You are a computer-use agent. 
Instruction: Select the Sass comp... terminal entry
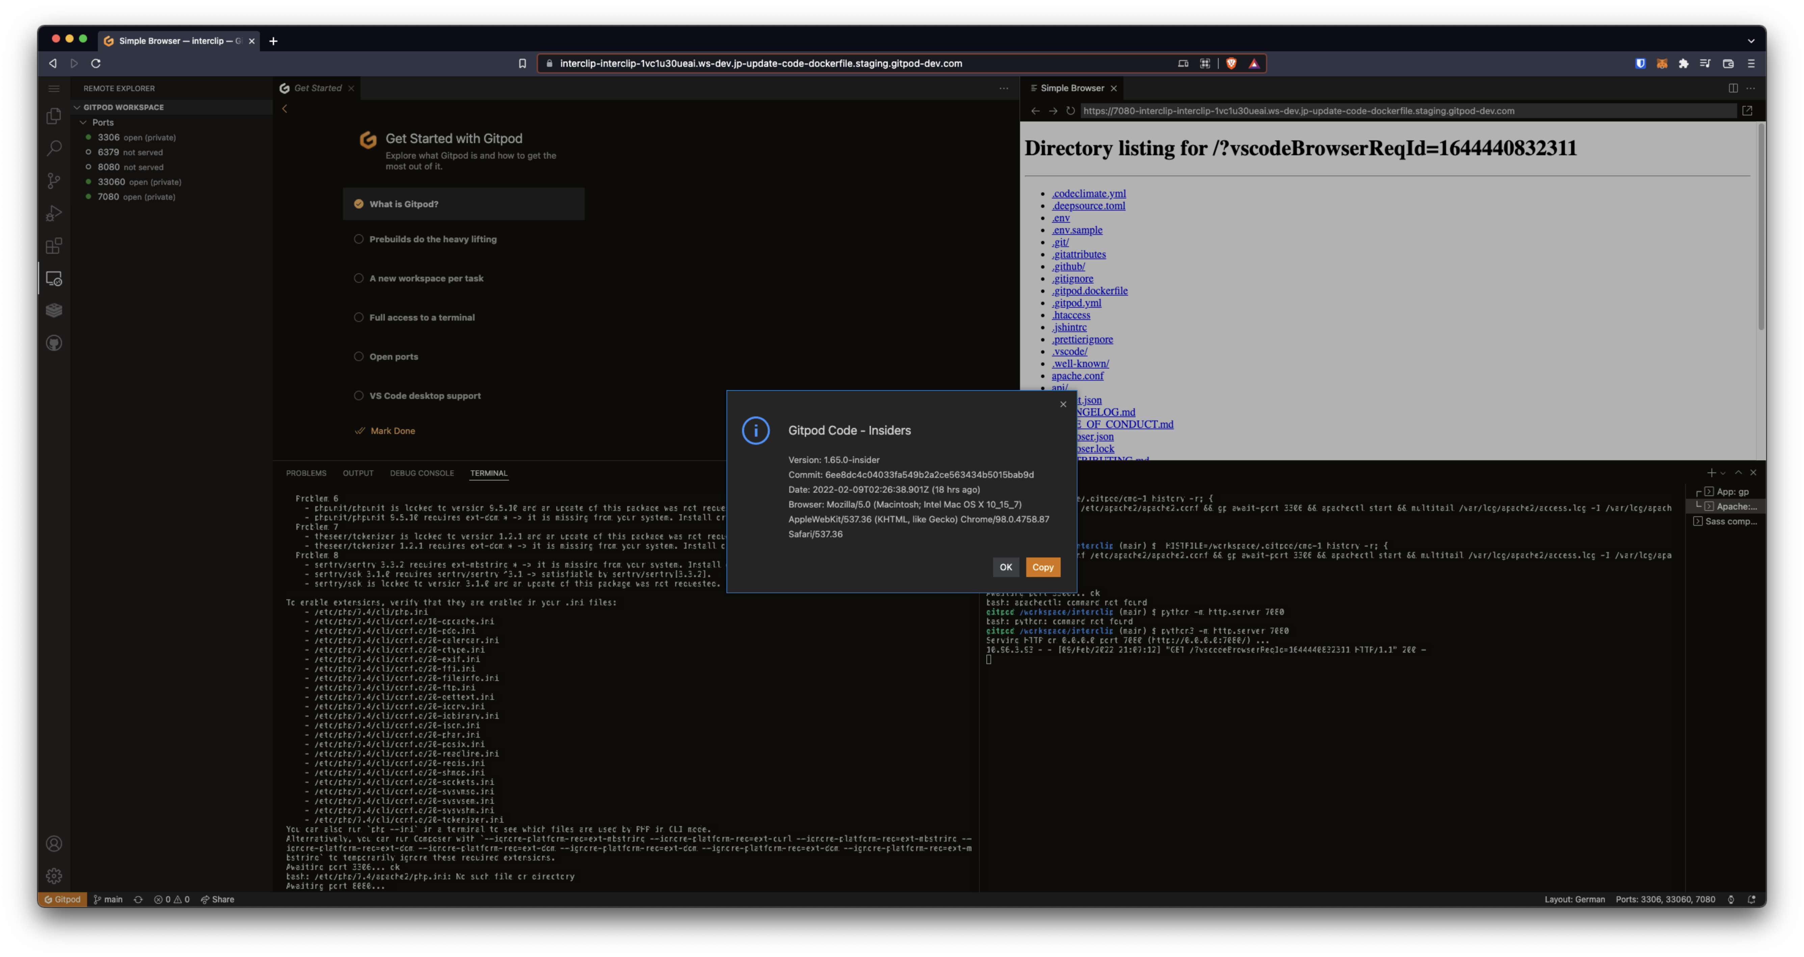(1725, 522)
